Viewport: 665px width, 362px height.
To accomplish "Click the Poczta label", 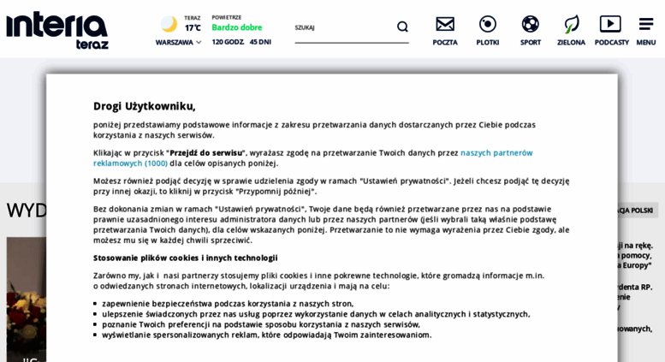I will coord(445,43).
